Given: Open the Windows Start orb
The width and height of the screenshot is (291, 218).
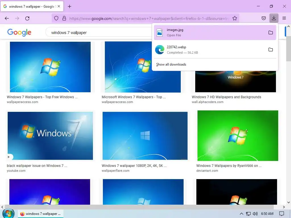Looking at the screenshot, I should click(x=8, y=213).
